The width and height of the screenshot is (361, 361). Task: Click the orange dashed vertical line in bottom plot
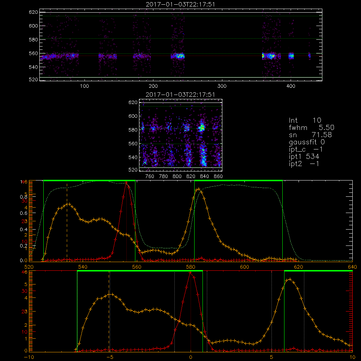109,311
